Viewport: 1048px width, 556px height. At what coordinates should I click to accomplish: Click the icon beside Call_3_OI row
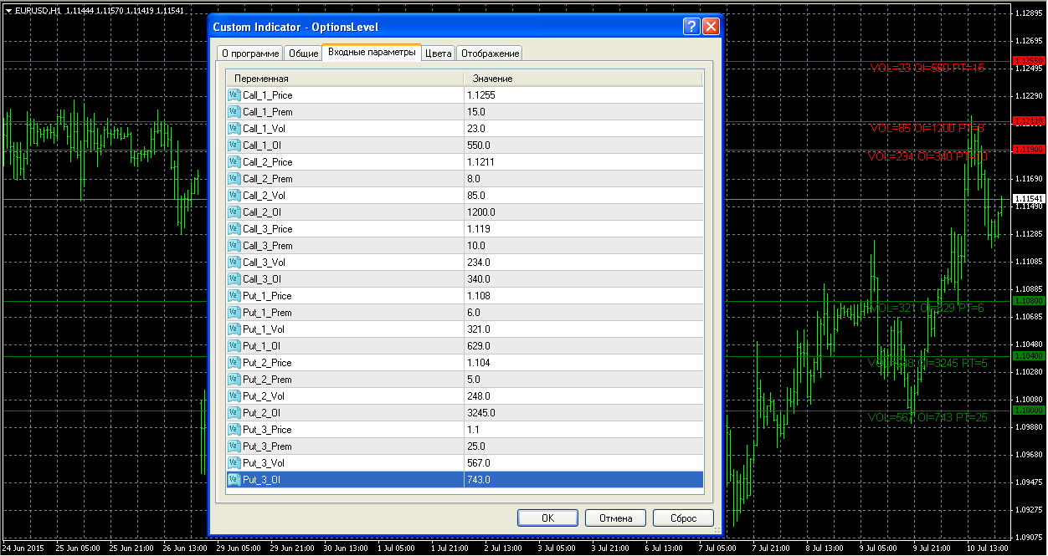click(234, 279)
